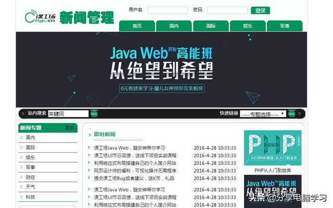Click the 0元抱团来学习 banner button

(x=162, y=88)
